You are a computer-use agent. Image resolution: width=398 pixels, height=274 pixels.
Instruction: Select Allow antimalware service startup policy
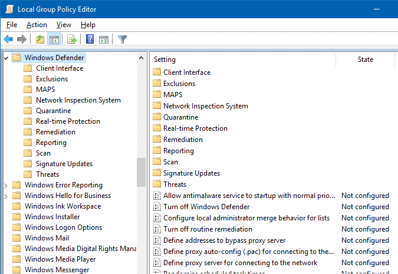[249, 196]
